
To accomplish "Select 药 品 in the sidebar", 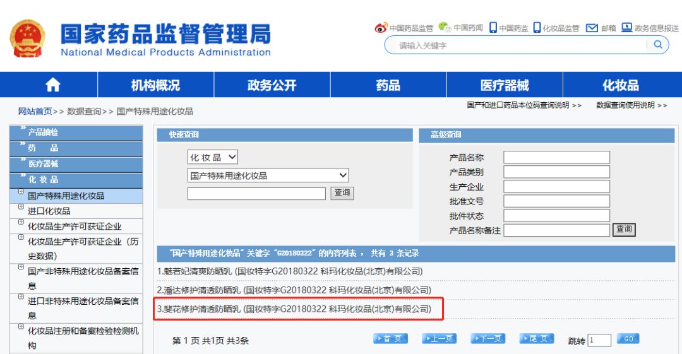I will pos(76,148).
